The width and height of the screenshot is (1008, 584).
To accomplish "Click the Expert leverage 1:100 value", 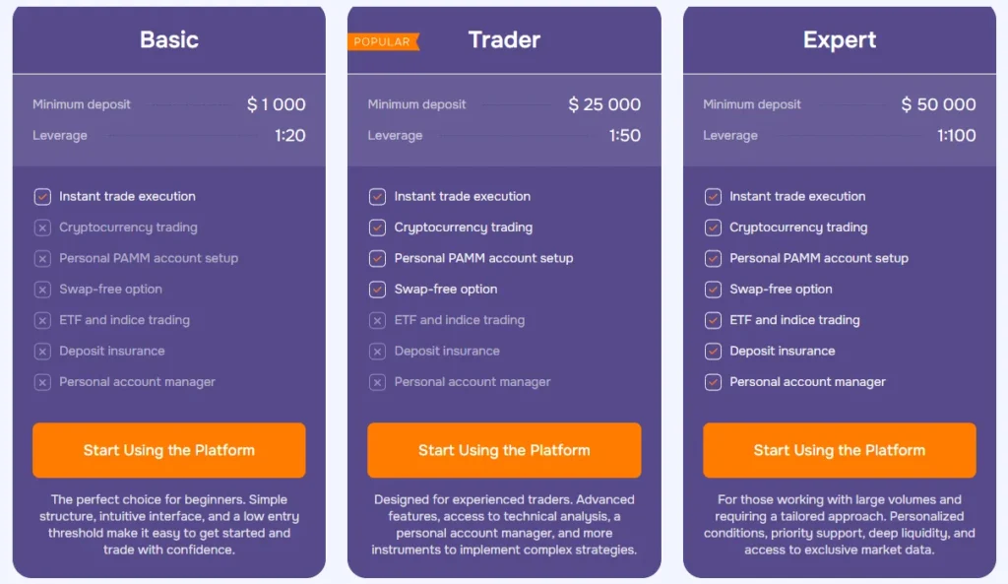I will 956,136.
